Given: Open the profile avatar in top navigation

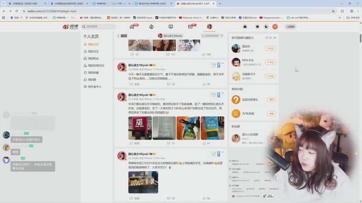Looking at the screenshot, I should pyautogui.click(x=210, y=27).
